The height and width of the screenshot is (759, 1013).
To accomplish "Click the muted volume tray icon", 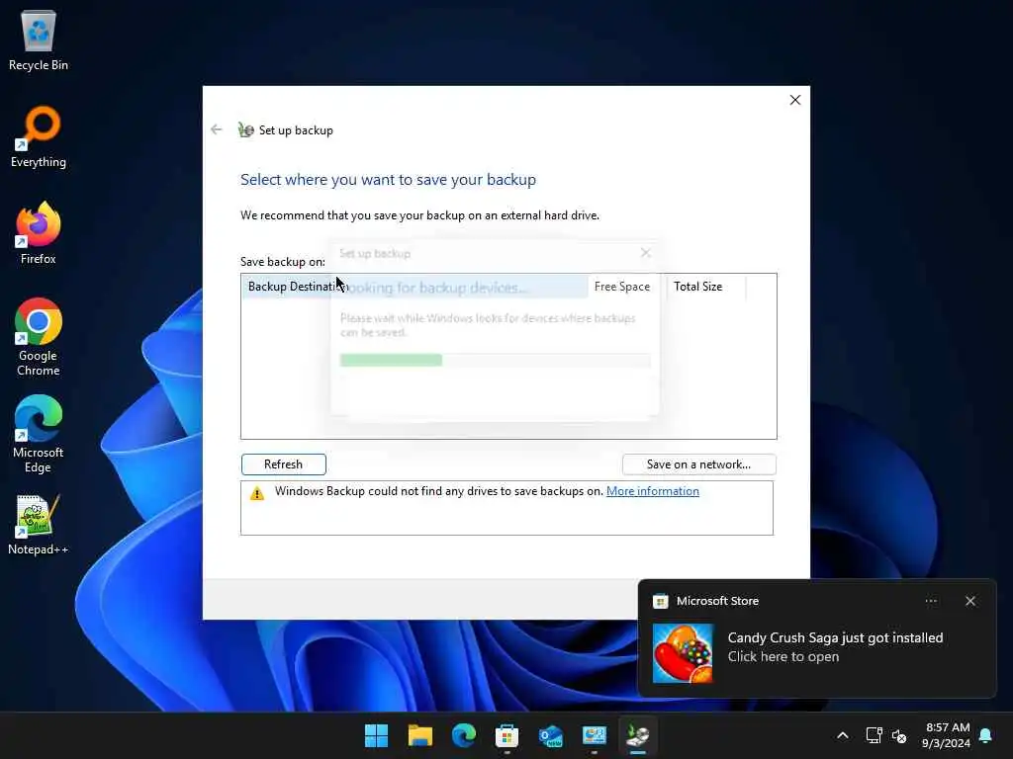I will coord(899,735).
